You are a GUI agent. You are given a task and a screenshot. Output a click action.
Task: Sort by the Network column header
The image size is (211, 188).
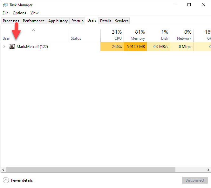182,35
